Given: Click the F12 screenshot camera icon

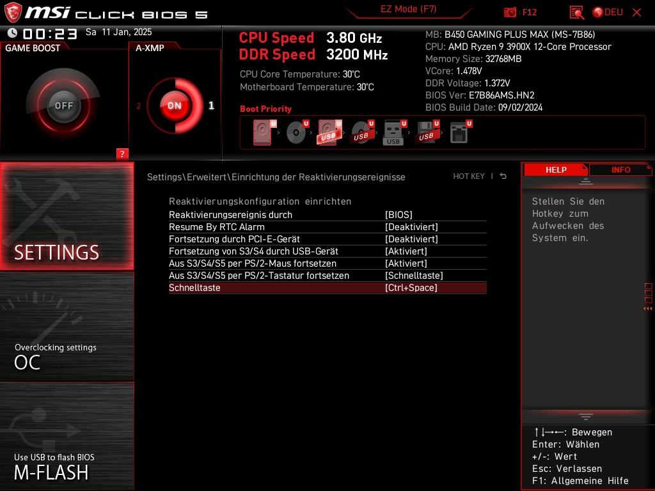Looking at the screenshot, I should 510,12.
